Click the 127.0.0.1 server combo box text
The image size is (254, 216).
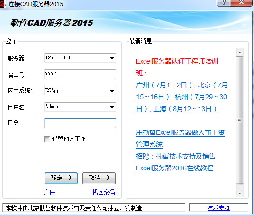click(x=58, y=57)
